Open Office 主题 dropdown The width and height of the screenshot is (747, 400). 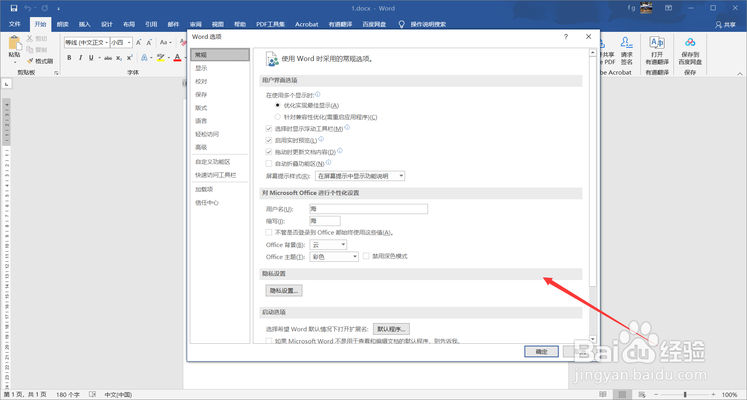[334, 257]
